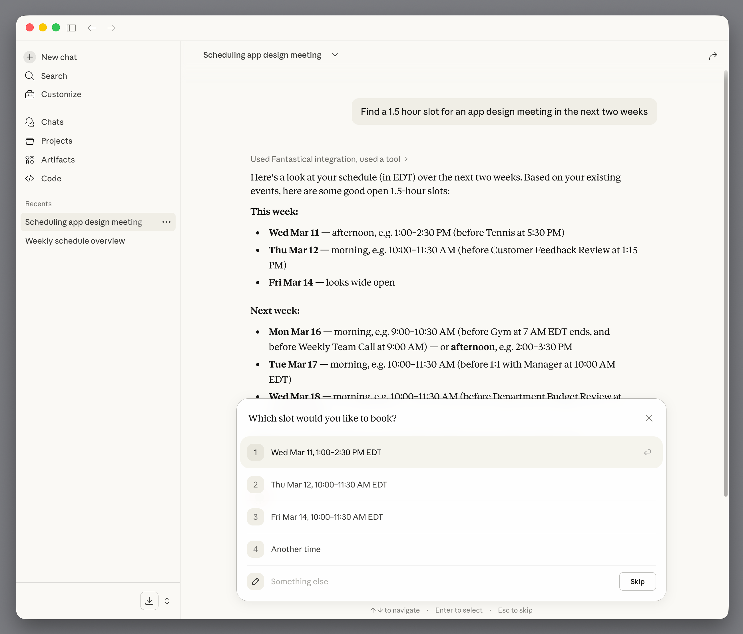
Task: Share the current conversation
Action: 713,56
